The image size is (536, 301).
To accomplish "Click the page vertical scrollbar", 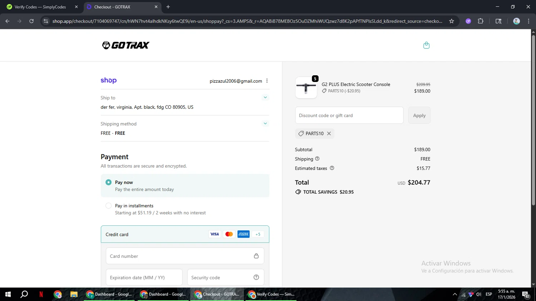I will [x=533, y=119].
